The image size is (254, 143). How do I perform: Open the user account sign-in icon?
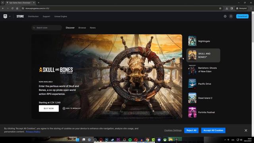(231, 16)
